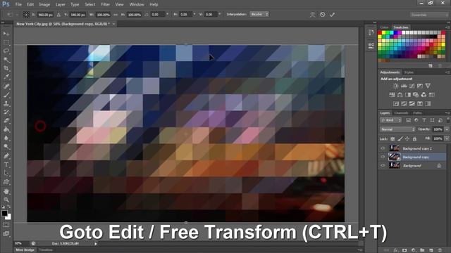The height and width of the screenshot is (253, 451).
Task: Select the Zoom tool
Action: coord(6,200)
